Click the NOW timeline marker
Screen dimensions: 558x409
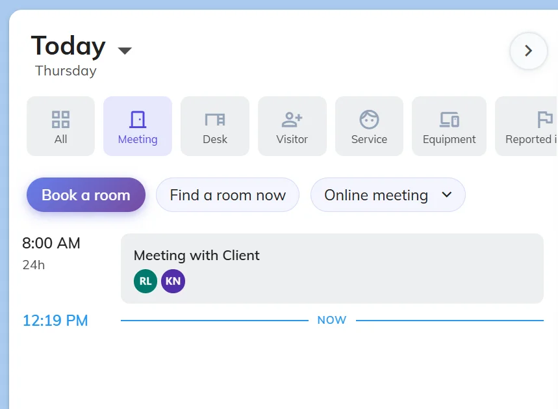(331, 321)
